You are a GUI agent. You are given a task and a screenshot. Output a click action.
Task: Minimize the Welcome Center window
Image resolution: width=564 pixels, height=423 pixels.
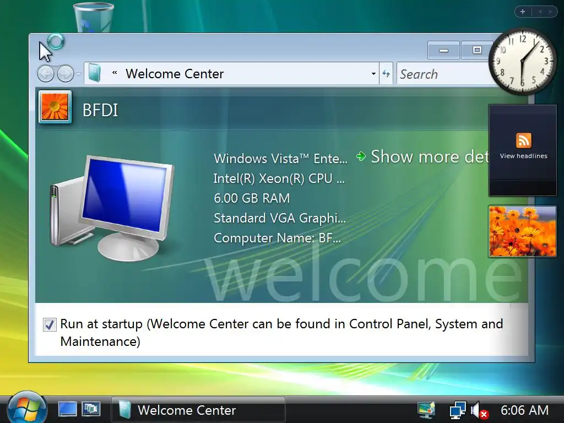click(443, 50)
